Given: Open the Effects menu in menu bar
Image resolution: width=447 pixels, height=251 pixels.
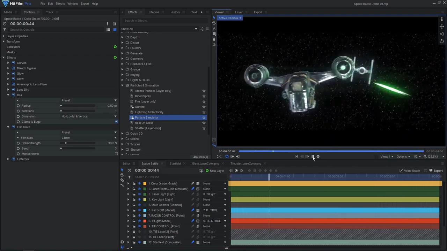Looking at the screenshot, I should click(x=60, y=3).
